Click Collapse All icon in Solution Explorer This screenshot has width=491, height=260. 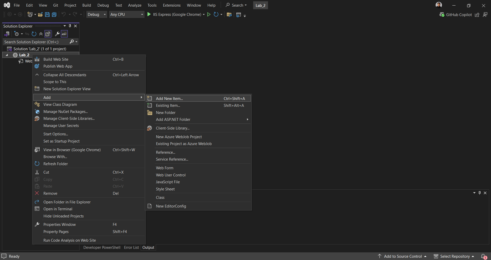pyautogui.click(x=41, y=34)
